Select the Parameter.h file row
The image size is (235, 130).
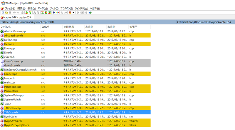click(75, 91)
